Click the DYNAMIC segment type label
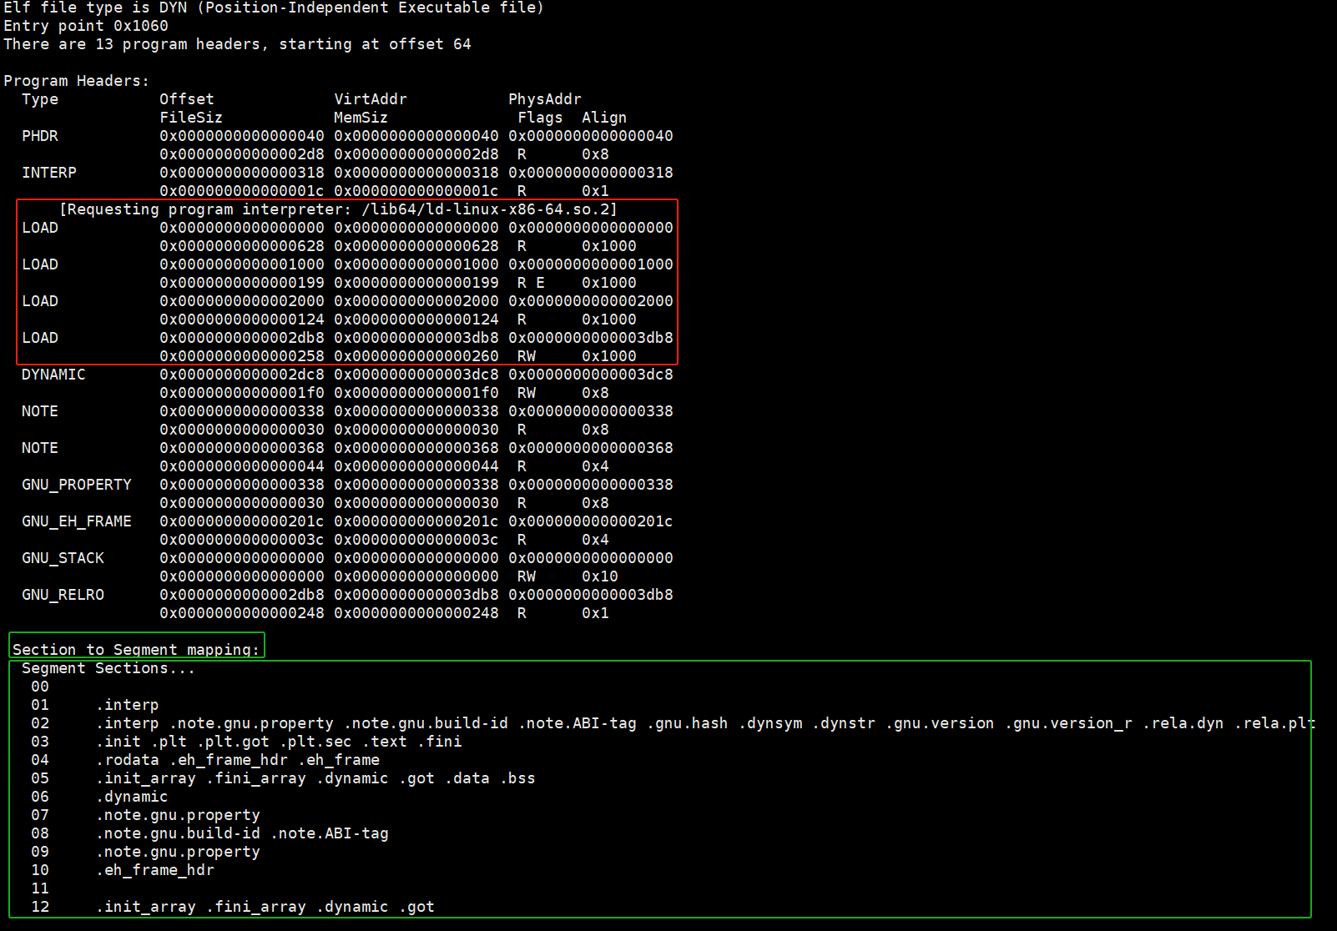The width and height of the screenshot is (1337, 931). 53,375
